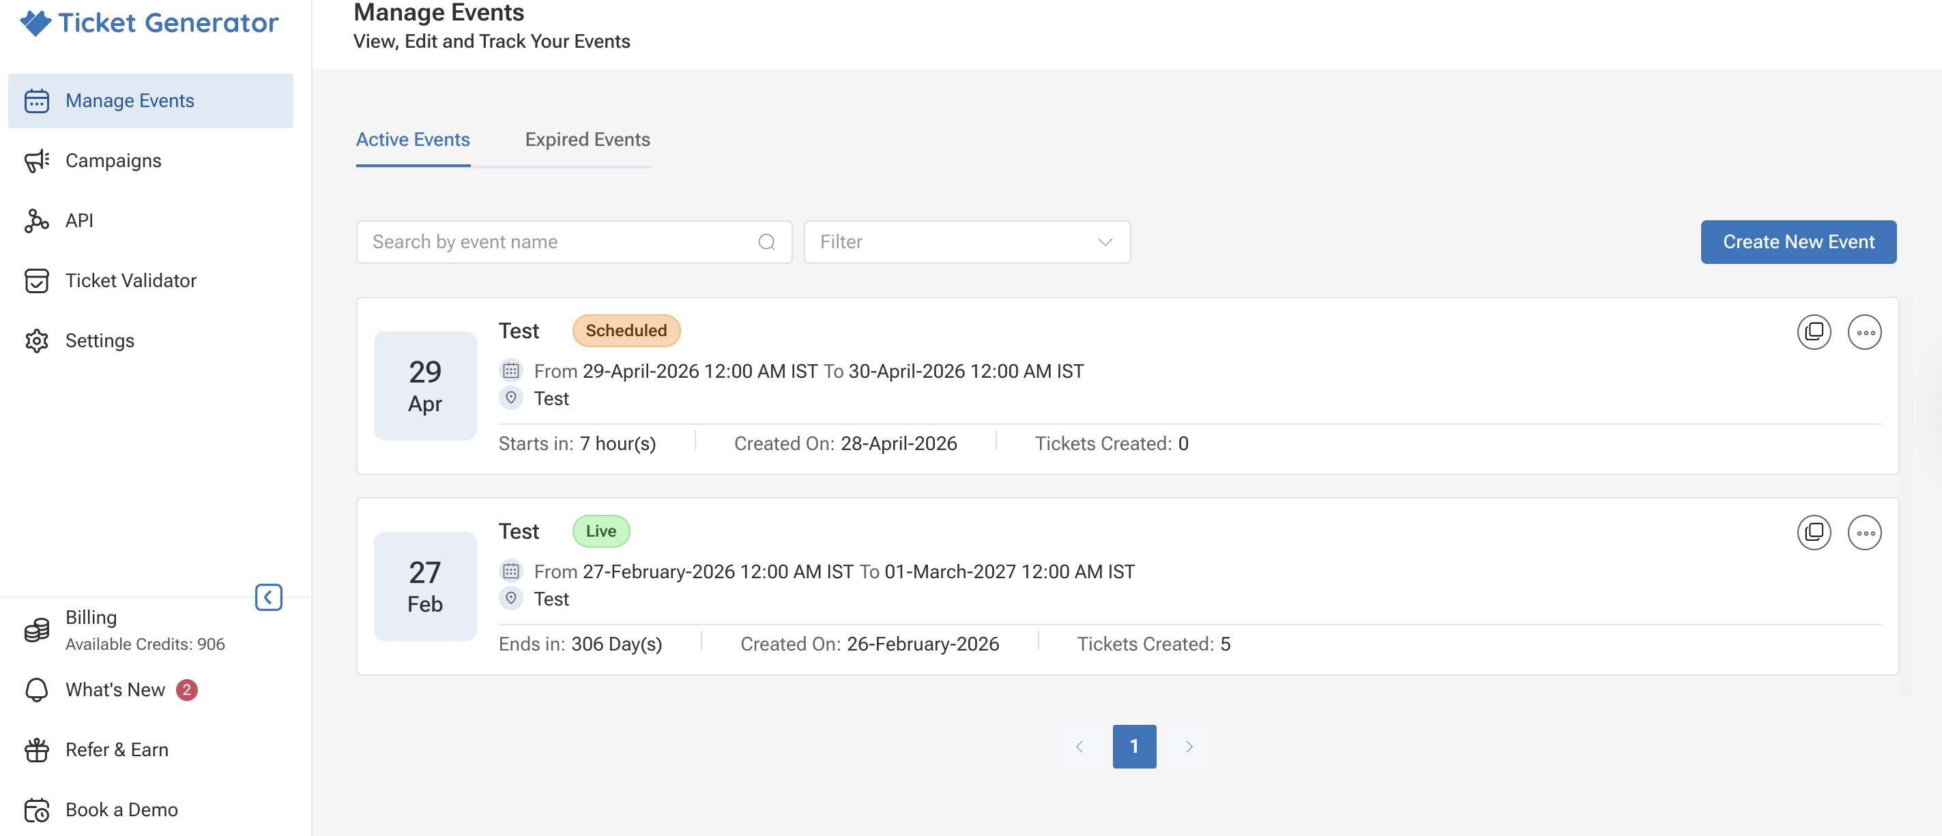Click the Settings gear icon

[36, 340]
